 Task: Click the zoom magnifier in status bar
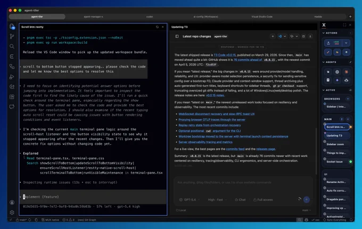point(299,220)
